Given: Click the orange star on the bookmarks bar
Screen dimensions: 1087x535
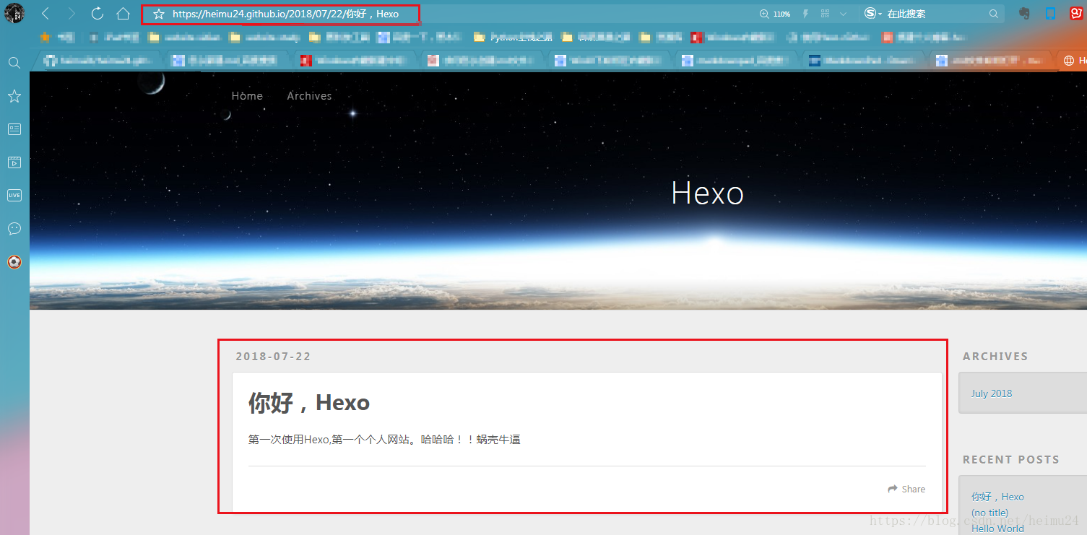Looking at the screenshot, I should pyautogui.click(x=45, y=37).
